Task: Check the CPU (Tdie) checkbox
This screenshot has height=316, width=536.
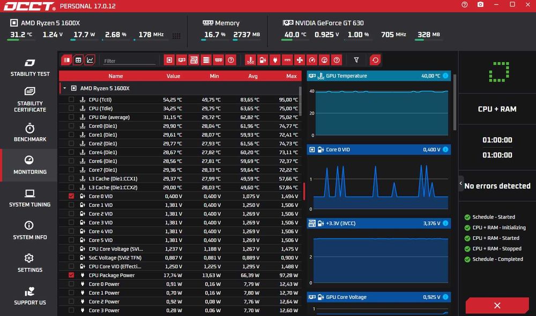Action: (x=71, y=108)
